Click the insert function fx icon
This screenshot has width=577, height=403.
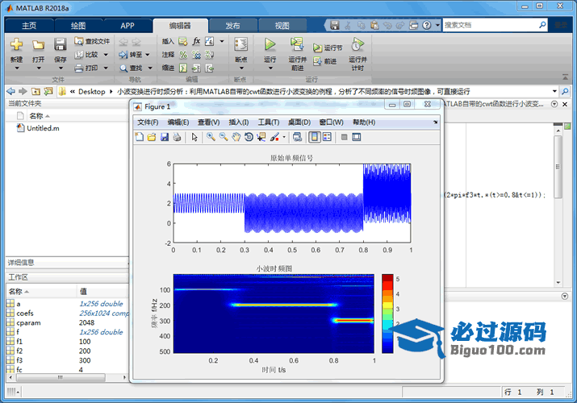[197, 41]
